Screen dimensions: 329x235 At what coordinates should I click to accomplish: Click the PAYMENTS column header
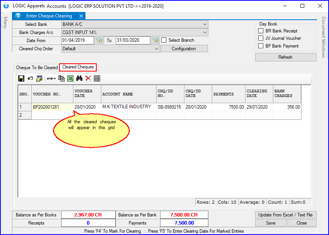coord(229,94)
